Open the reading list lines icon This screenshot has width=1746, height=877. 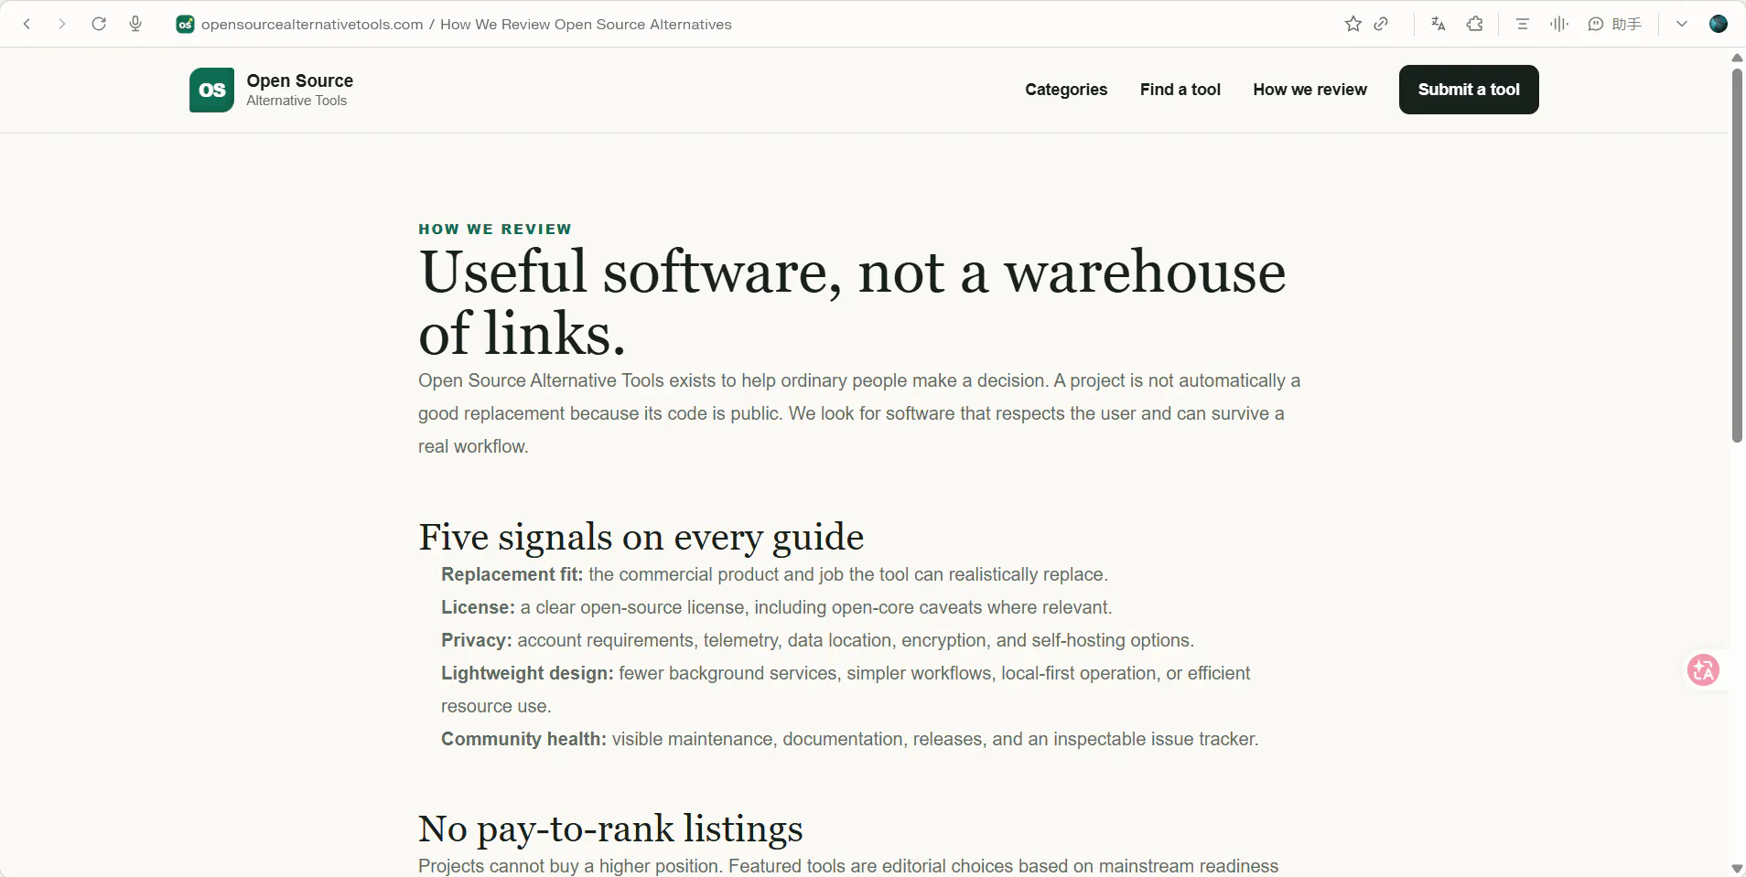1523,24
